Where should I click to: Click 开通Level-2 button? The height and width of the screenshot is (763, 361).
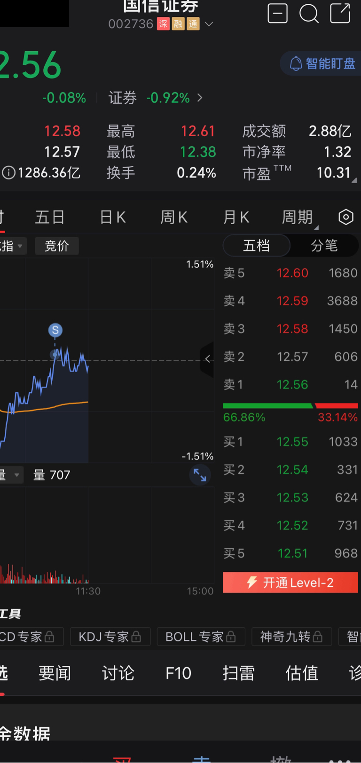(x=290, y=583)
